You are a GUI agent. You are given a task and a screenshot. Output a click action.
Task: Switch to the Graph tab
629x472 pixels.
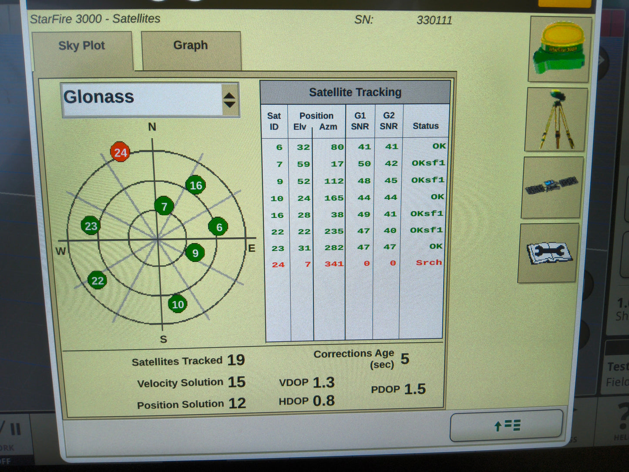click(190, 45)
